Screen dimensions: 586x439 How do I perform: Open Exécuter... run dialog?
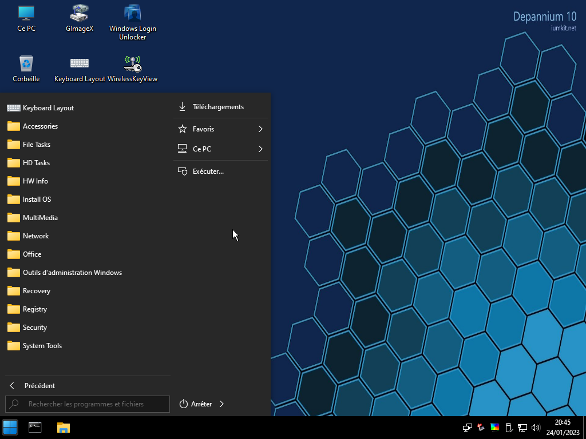click(x=220, y=171)
